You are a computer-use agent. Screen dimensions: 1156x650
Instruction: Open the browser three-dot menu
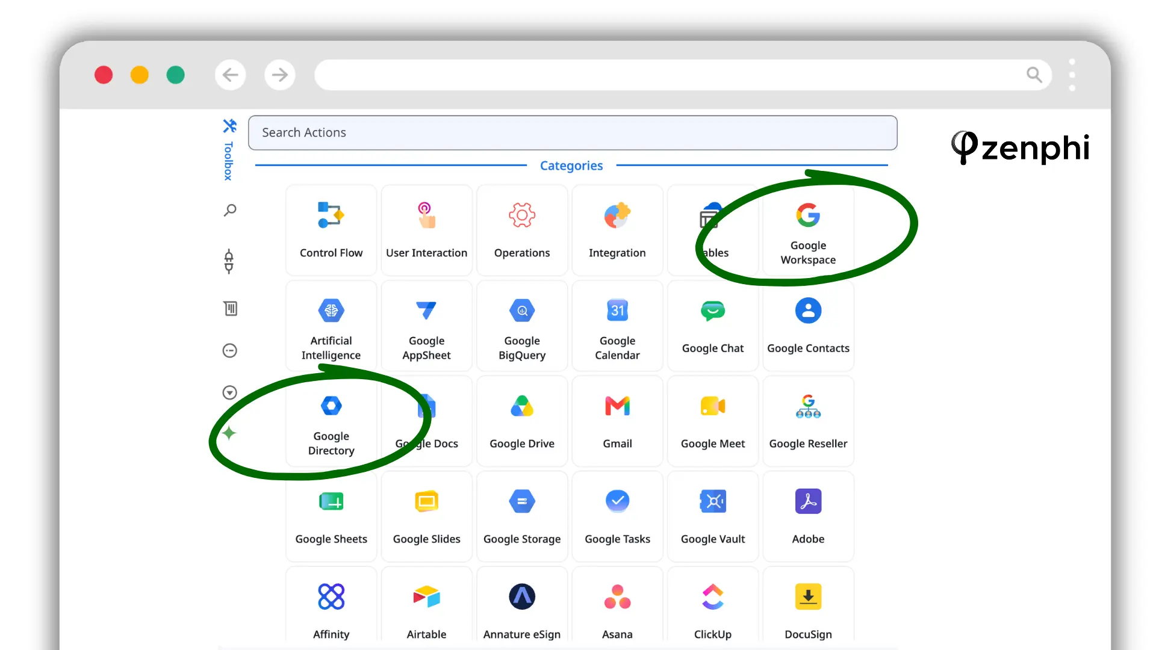click(x=1072, y=75)
